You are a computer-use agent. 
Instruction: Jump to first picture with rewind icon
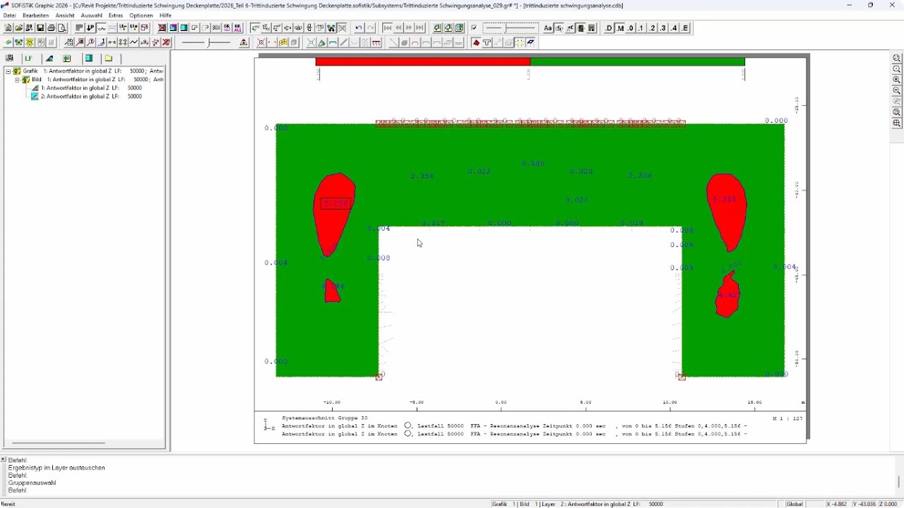coord(387,28)
